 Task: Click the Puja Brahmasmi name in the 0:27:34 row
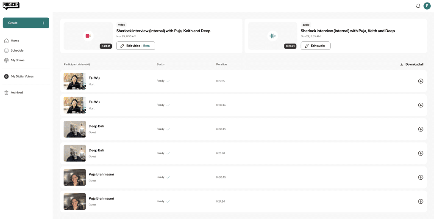(x=101, y=198)
